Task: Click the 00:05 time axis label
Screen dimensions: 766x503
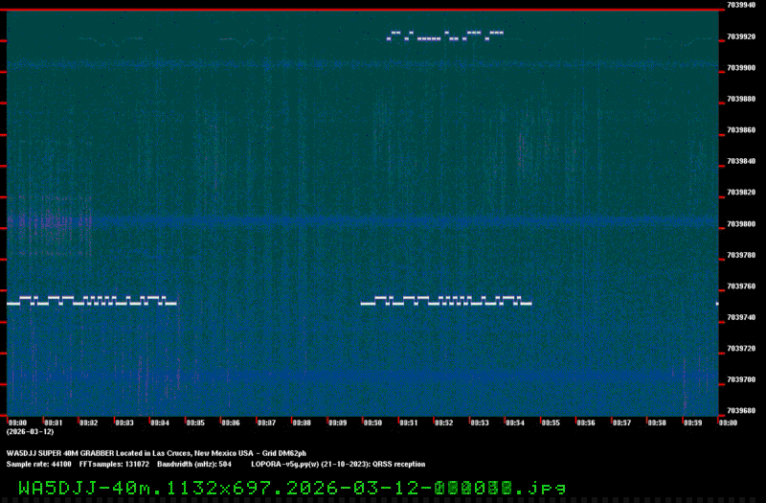Action: click(195, 423)
